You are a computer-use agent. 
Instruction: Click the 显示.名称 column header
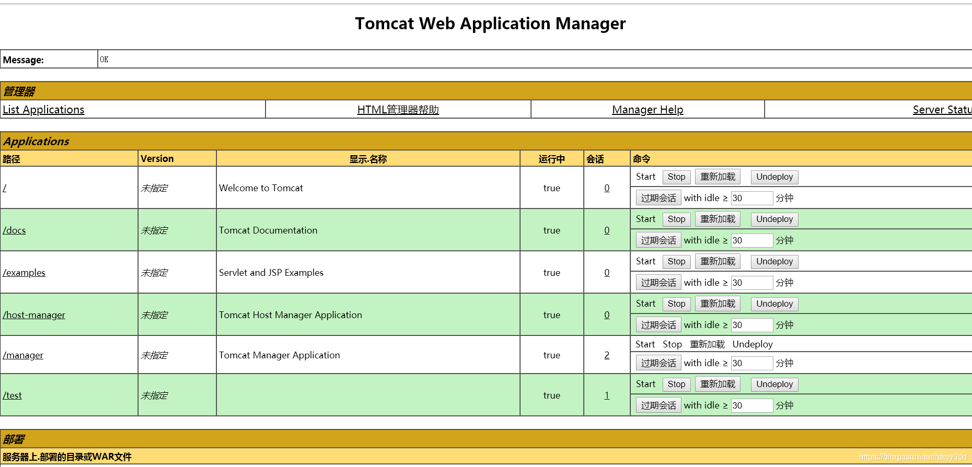pyautogui.click(x=368, y=159)
